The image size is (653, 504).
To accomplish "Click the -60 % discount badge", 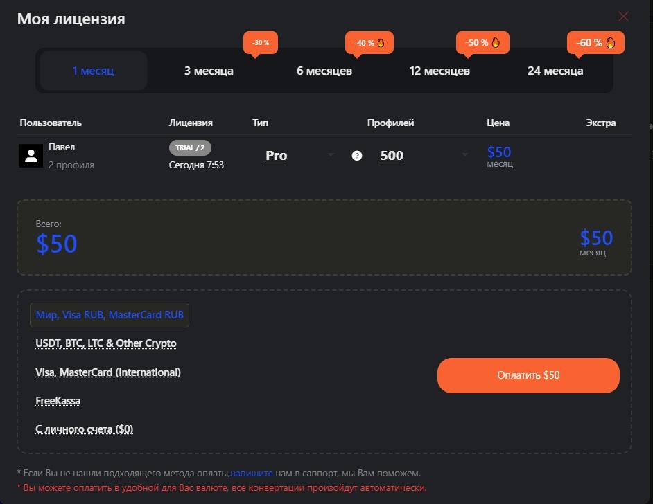I will coord(595,42).
